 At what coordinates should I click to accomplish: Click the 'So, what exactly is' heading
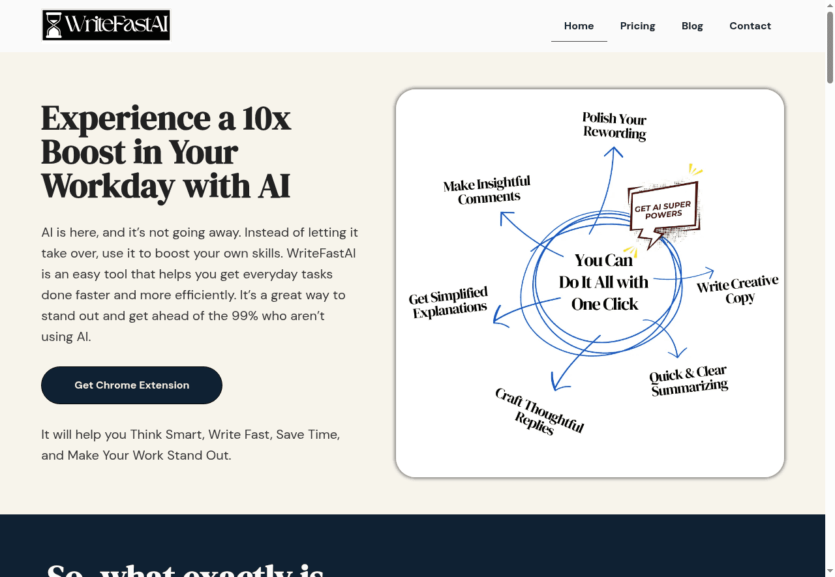coord(186,569)
